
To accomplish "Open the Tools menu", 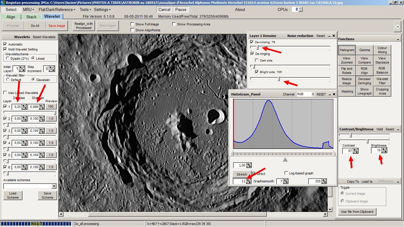I will coord(85,9).
